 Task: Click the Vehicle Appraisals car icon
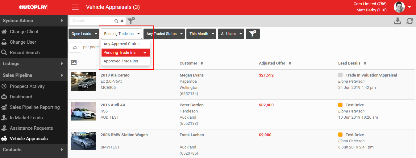(x=4, y=138)
